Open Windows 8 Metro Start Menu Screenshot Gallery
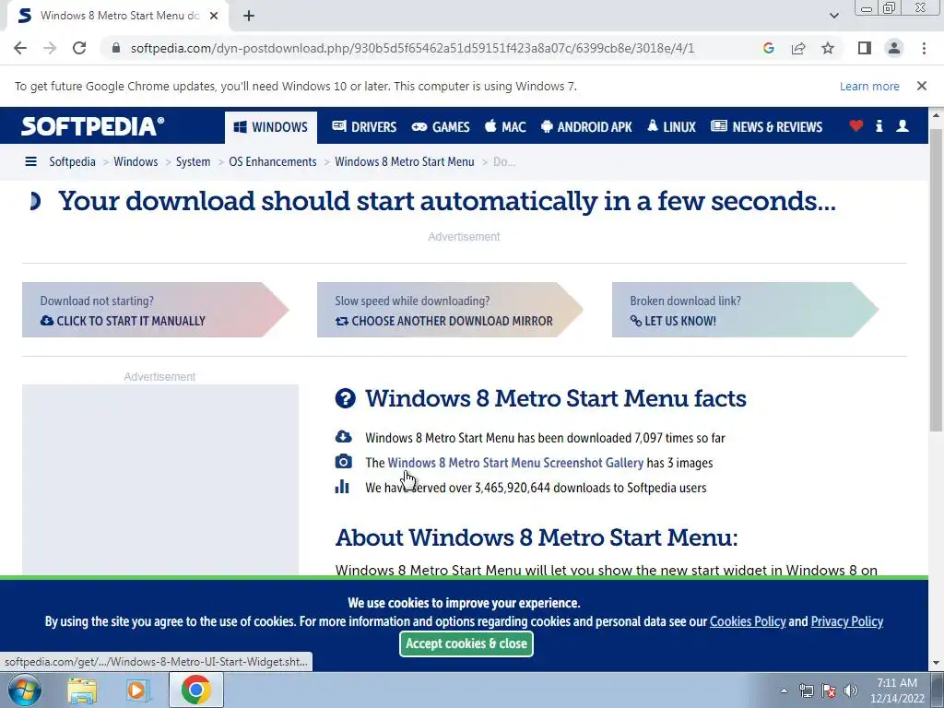Screen dimensions: 944x708 515,463
